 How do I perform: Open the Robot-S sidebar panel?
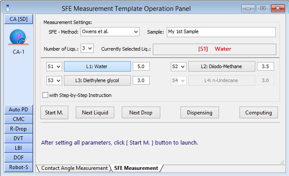coord(18,167)
